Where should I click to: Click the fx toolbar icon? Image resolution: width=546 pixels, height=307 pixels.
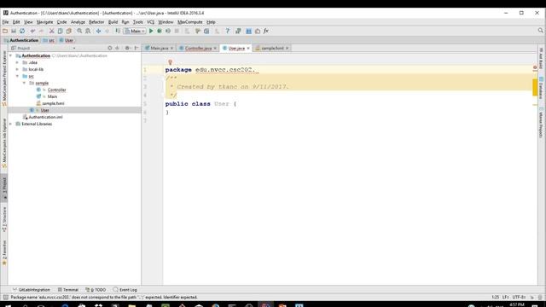tap(266, 31)
